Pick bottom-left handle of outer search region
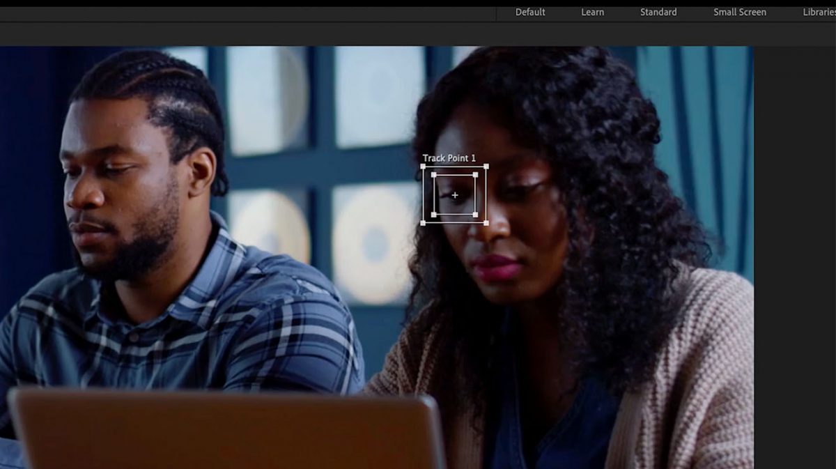The width and height of the screenshot is (836, 469). tap(424, 223)
